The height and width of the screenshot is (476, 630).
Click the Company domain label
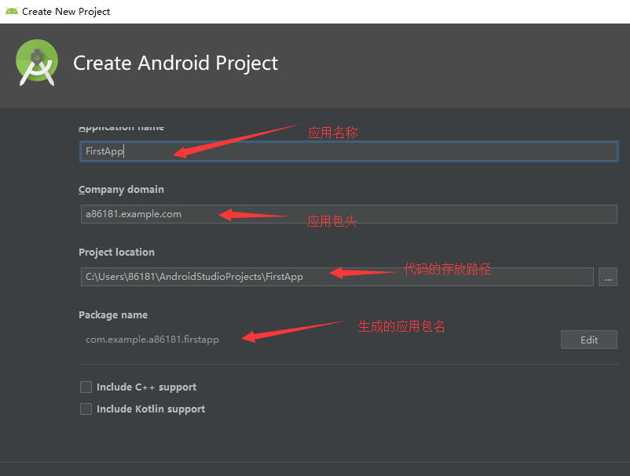pyautogui.click(x=121, y=189)
